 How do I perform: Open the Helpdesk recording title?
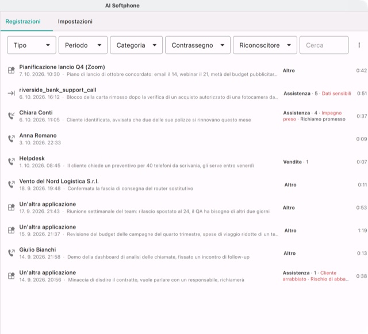point(32,159)
